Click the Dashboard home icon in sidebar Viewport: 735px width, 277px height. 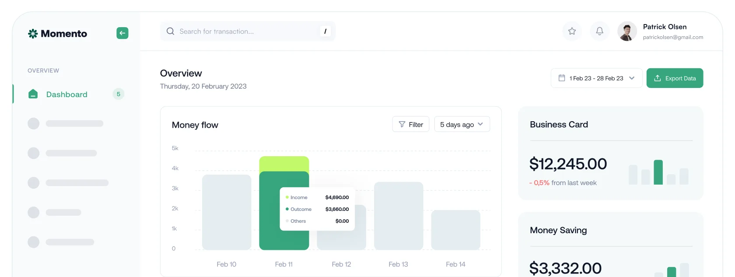[x=33, y=94]
